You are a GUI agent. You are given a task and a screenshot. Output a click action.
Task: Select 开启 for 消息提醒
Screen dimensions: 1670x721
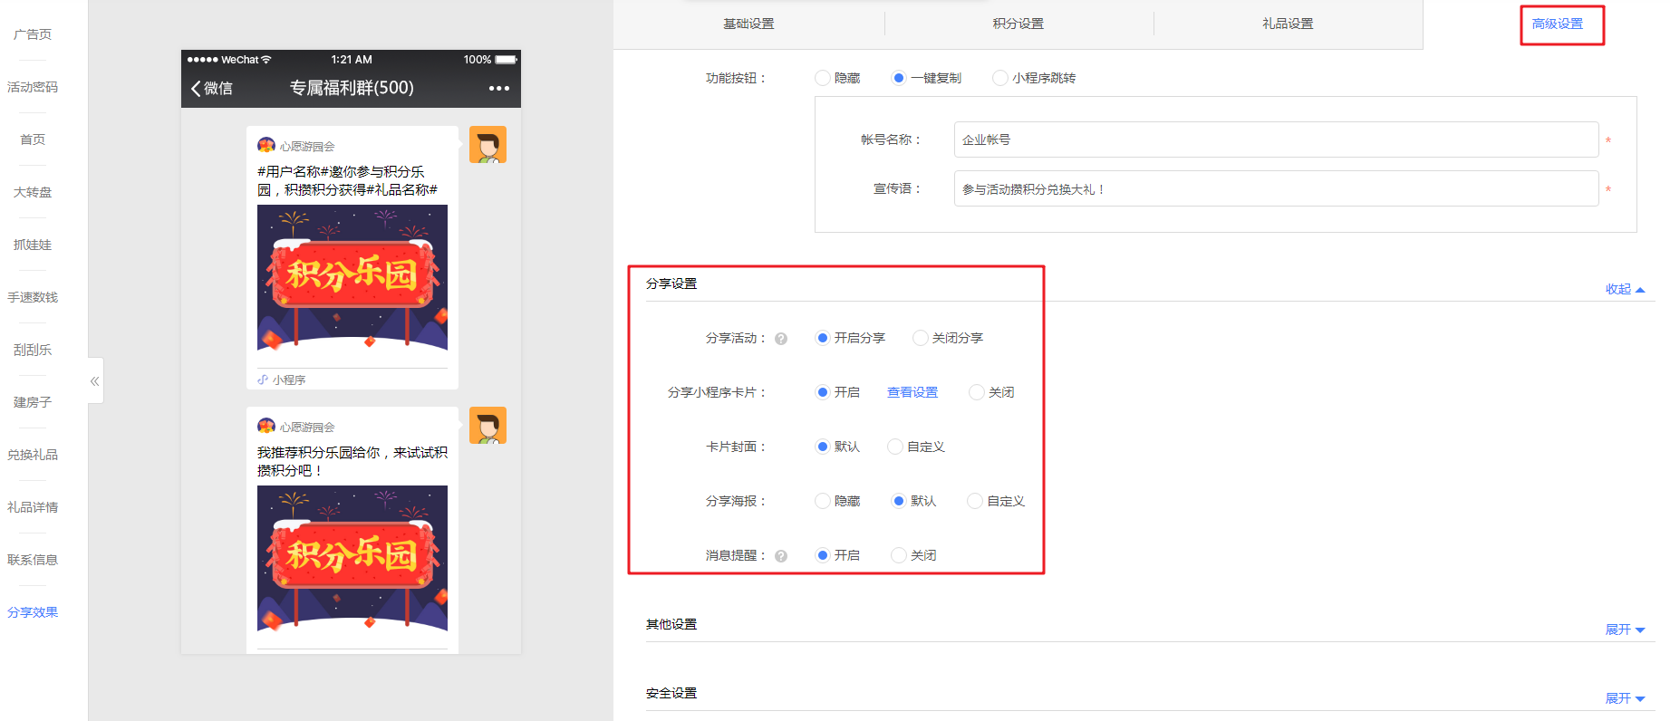point(823,555)
